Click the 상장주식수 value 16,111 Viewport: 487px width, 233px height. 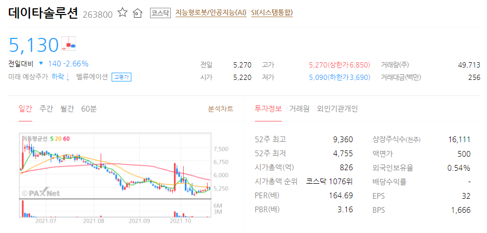click(x=459, y=140)
